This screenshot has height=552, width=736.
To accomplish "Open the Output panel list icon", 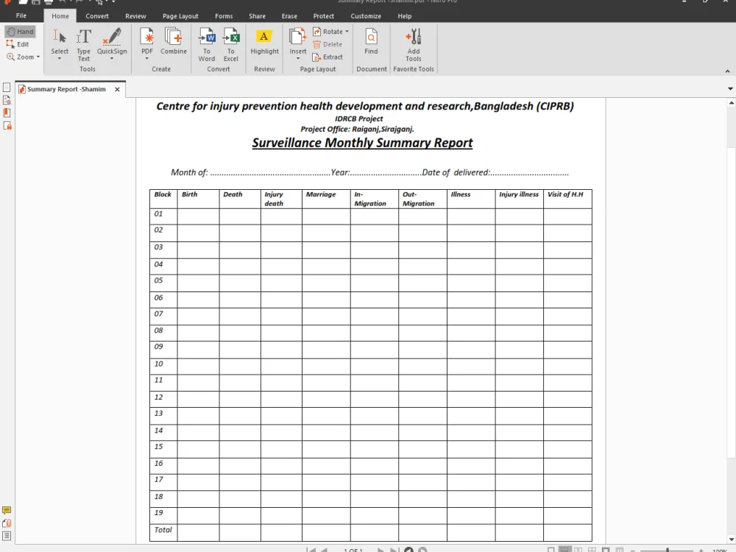I will click(7, 536).
